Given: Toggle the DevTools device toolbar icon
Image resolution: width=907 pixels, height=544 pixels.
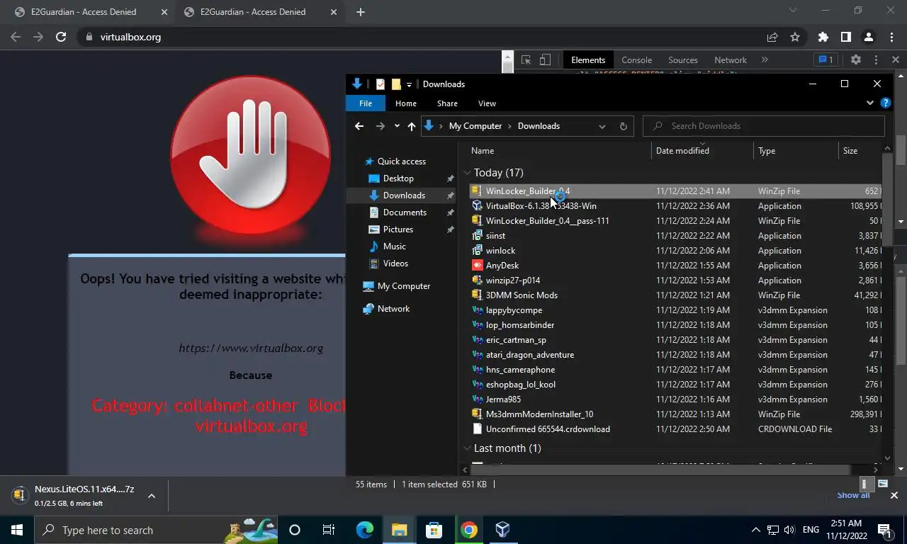Looking at the screenshot, I should pyautogui.click(x=545, y=60).
